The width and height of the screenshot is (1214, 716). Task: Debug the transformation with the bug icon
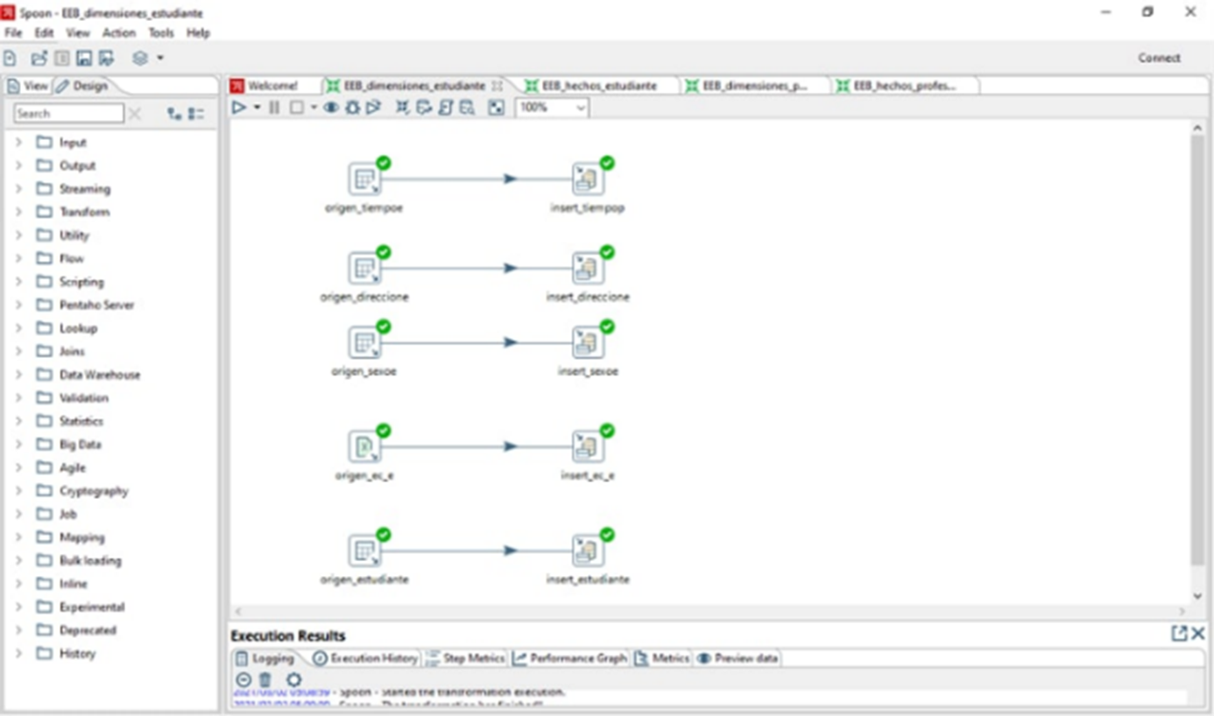(352, 107)
